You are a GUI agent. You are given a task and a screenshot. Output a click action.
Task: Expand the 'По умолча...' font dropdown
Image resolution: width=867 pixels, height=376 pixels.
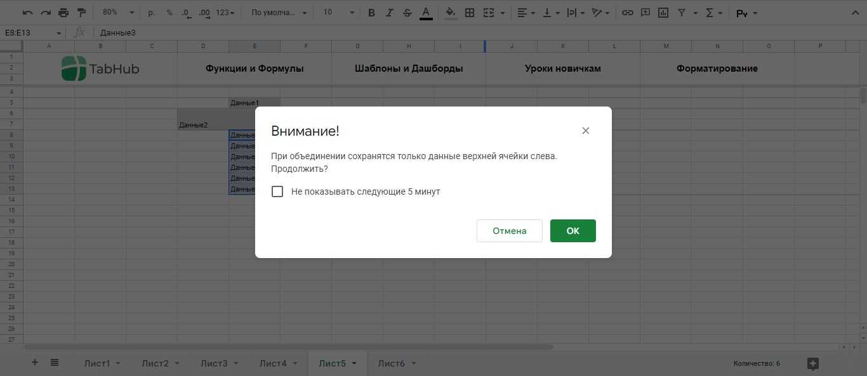tap(278, 13)
